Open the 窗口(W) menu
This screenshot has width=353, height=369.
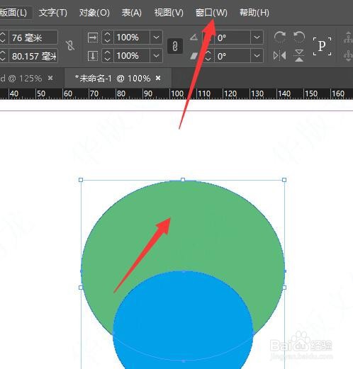(211, 13)
